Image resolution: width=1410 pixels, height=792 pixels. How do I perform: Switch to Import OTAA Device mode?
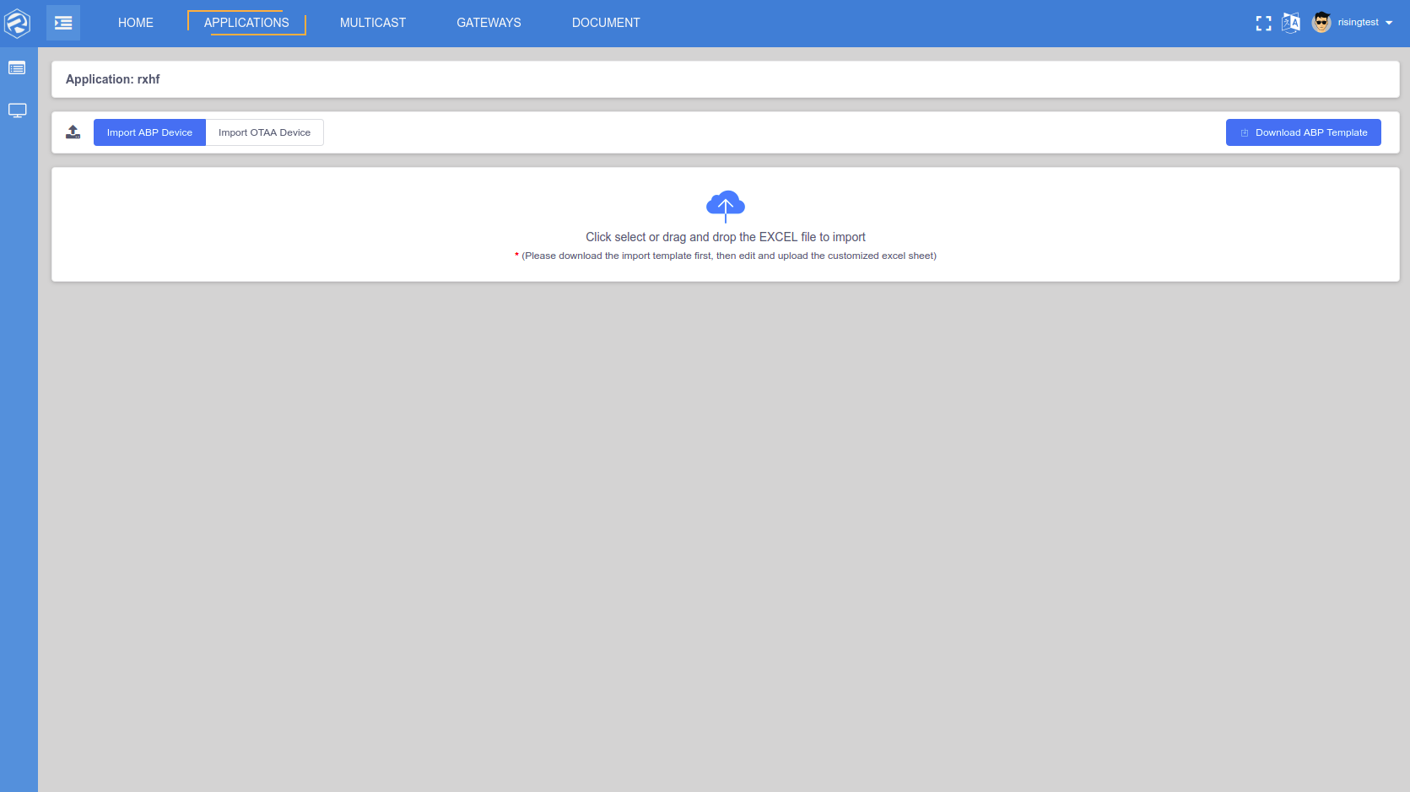coord(264,132)
